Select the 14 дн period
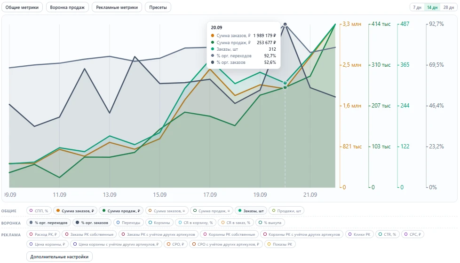The height and width of the screenshot is (263, 460). (432, 8)
